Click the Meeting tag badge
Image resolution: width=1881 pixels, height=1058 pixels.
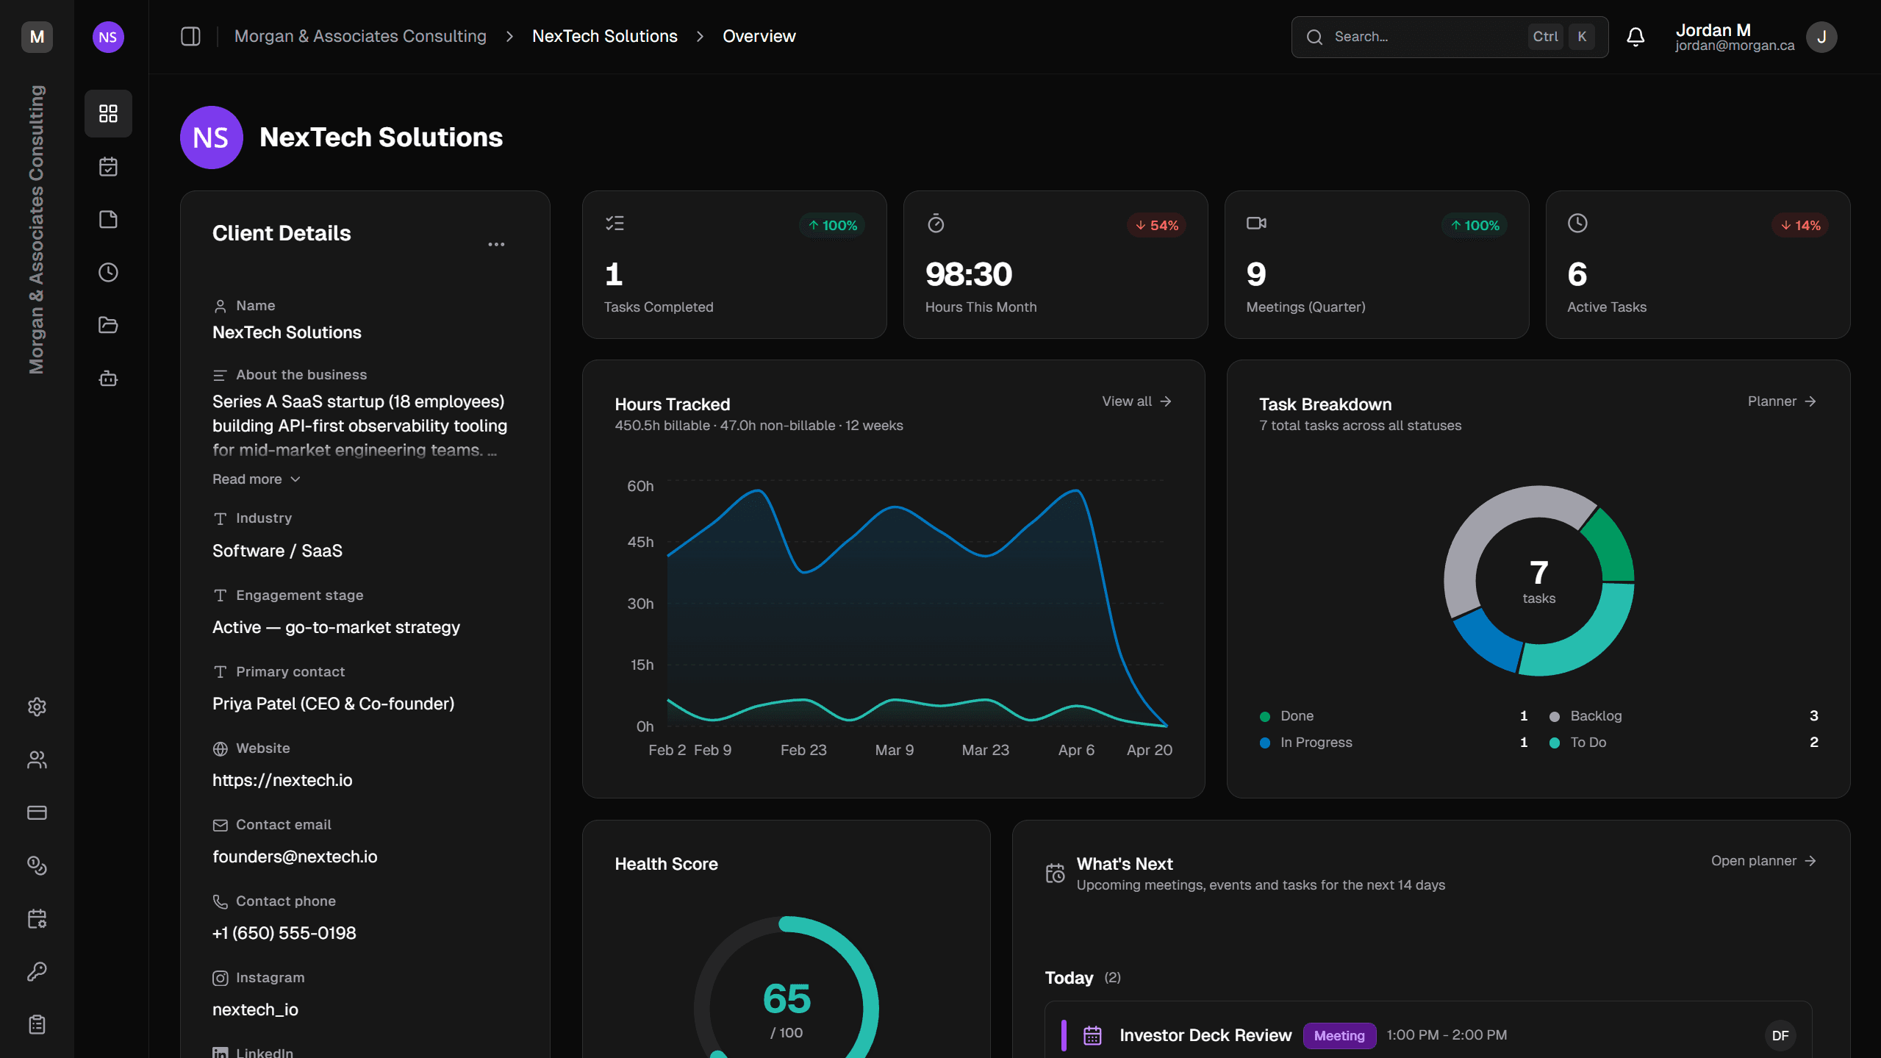pyautogui.click(x=1339, y=1035)
